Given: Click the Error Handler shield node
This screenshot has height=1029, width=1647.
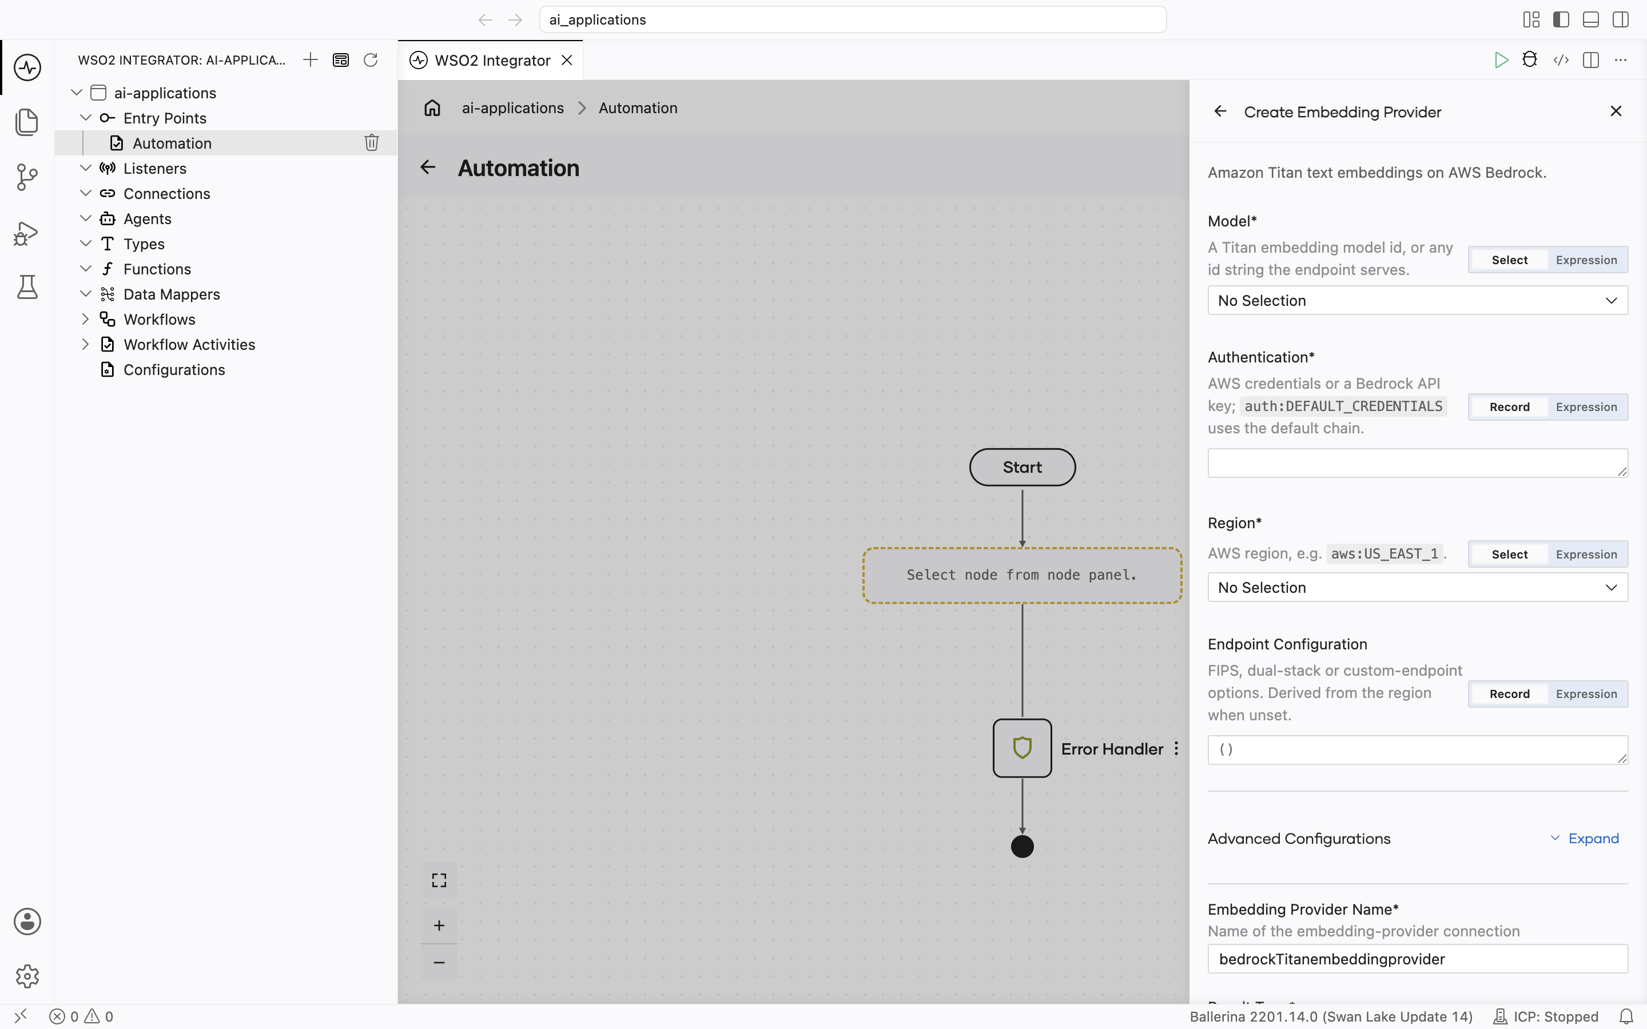Looking at the screenshot, I should click(1023, 748).
